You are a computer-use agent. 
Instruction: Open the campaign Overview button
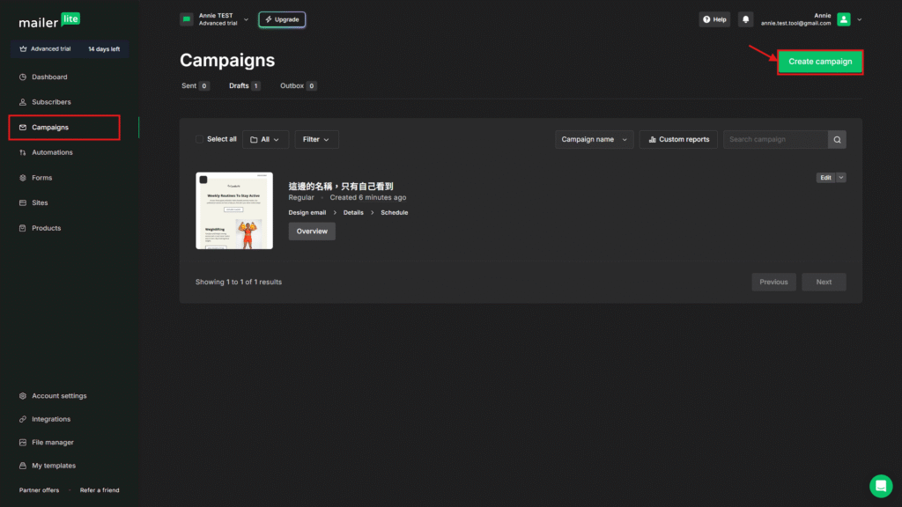pyautogui.click(x=312, y=231)
